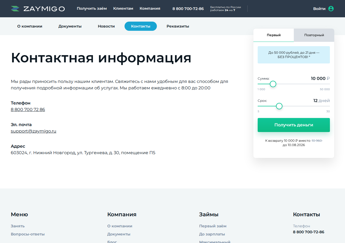Open the Получить заём menu
This screenshot has width=345, height=243.
(92, 8)
